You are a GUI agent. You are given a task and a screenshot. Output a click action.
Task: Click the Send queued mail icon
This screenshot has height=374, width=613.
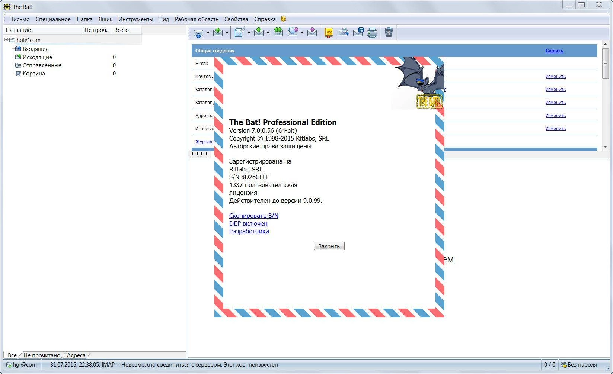218,33
